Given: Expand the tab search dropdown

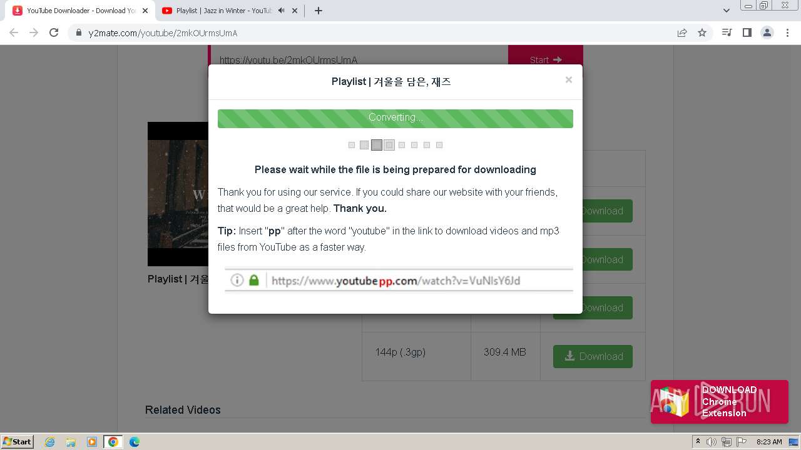Looking at the screenshot, I should click(726, 11).
